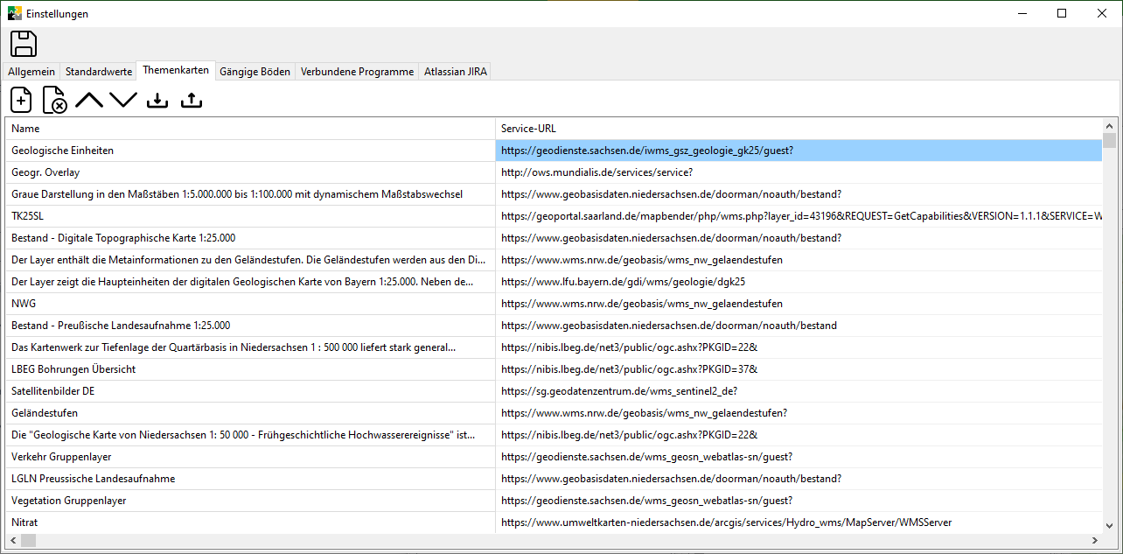The height and width of the screenshot is (554, 1123).
Task: Open the Verbundene Programme tab
Action: tap(357, 72)
